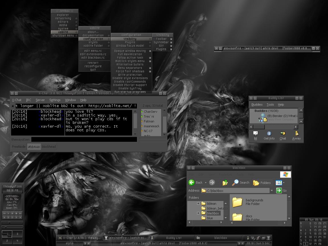Open X-Chat's Settings menu
Screen dimensions: 328x246
pos(55,100)
